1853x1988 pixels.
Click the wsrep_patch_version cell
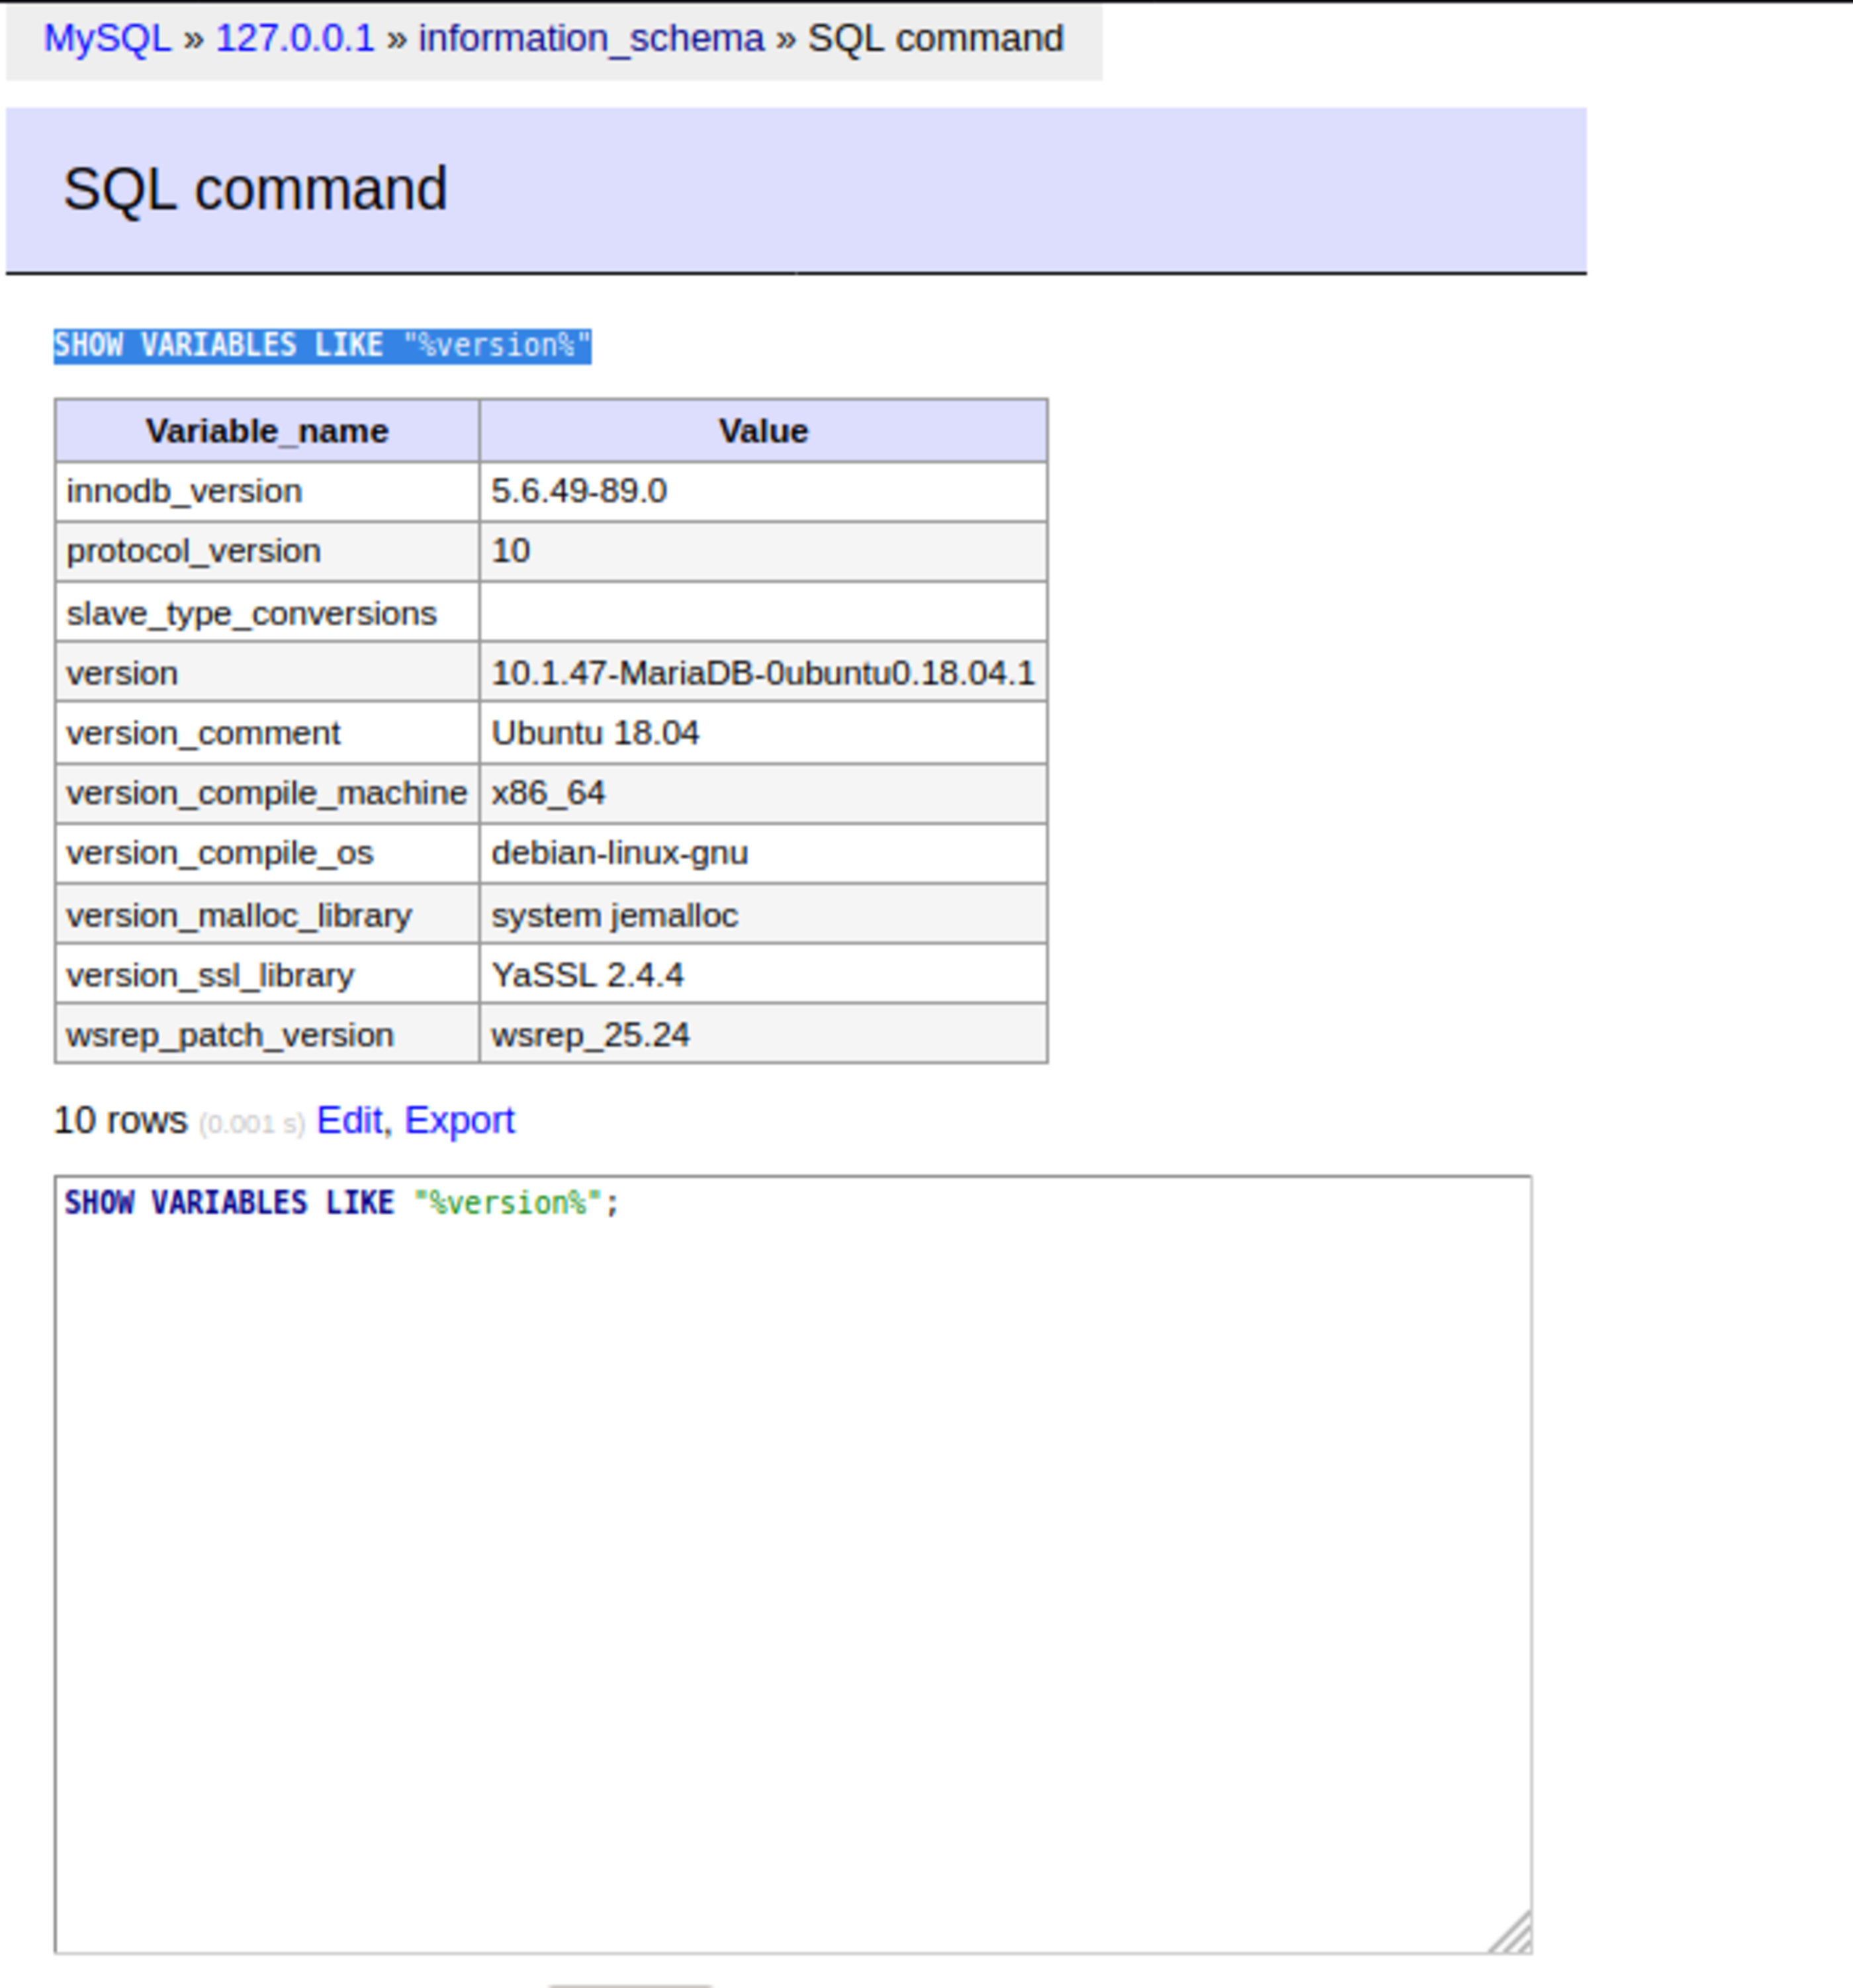click(230, 1035)
